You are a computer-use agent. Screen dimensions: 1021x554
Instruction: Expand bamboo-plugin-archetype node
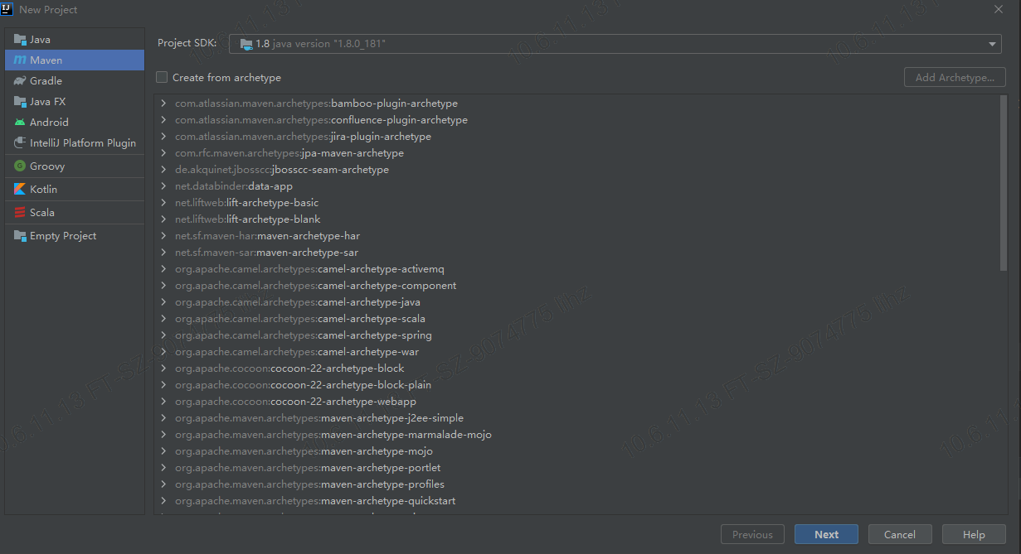click(164, 104)
